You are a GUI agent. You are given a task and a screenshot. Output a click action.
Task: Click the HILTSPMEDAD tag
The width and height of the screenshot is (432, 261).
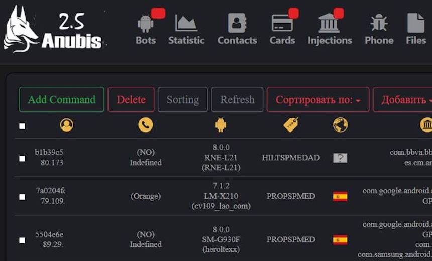click(x=291, y=158)
